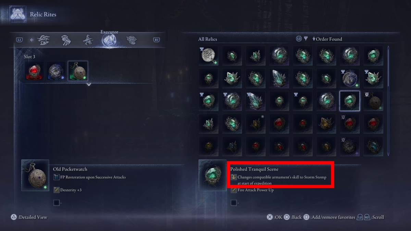This screenshot has width=411, height=231.
Task: Expand Slot 3 with the down chevron
Action: 89,84
